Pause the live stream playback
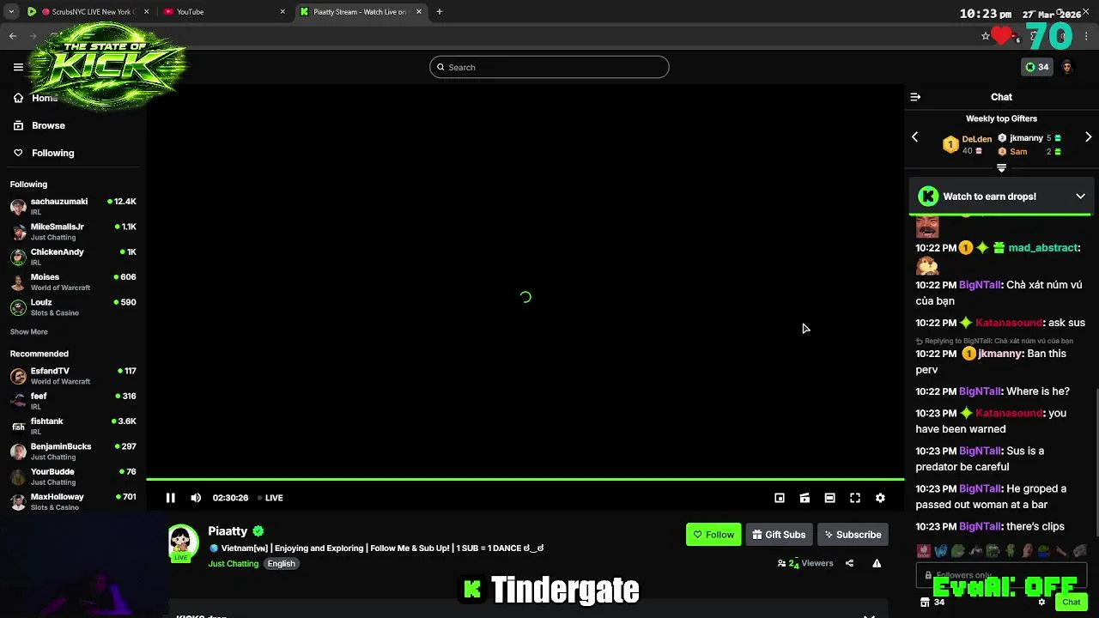 (x=171, y=498)
